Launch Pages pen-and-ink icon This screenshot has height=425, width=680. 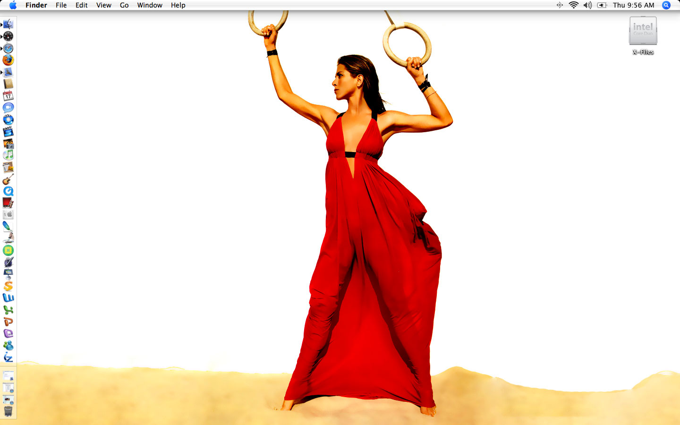pyautogui.click(x=8, y=262)
